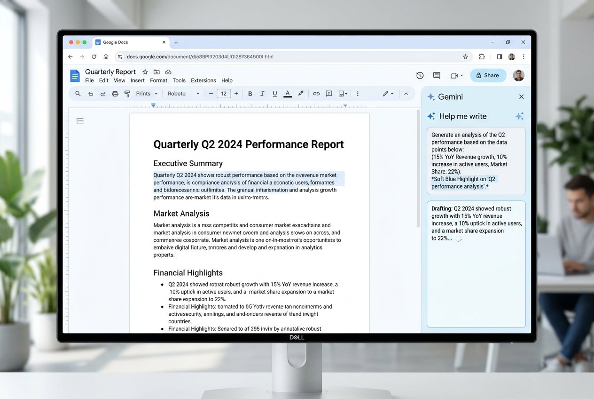Open the editing mode pencil dropdown

(x=388, y=94)
